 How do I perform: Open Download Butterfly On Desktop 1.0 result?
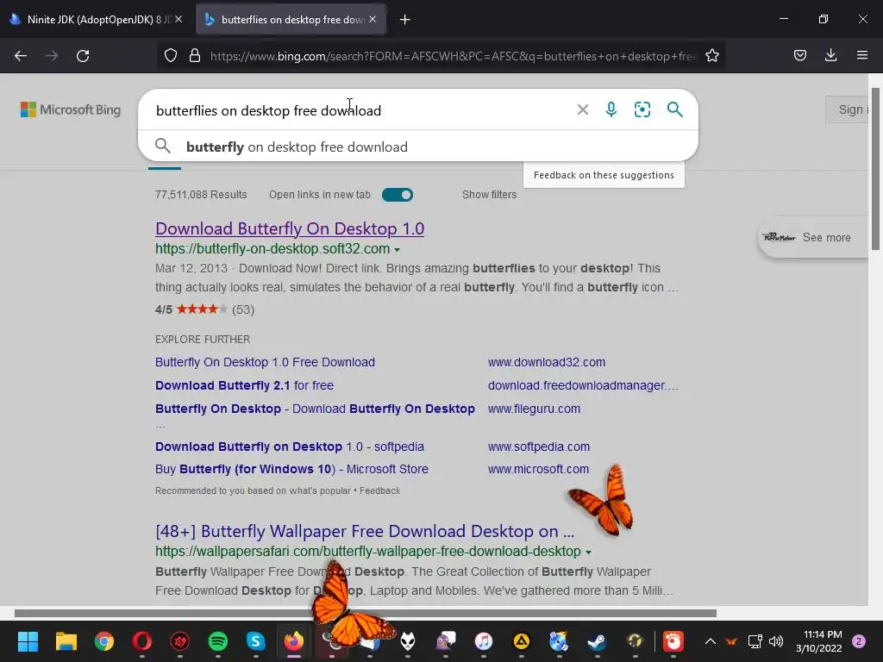290,228
